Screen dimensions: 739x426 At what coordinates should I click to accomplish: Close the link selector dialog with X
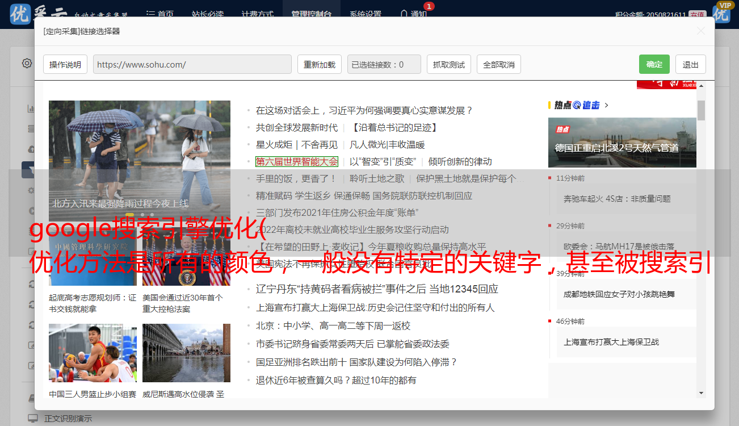pyautogui.click(x=700, y=31)
